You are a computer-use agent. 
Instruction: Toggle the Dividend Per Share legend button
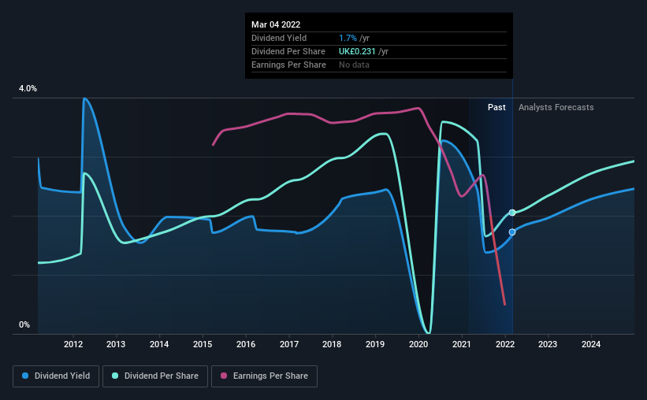pyautogui.click(x=155, y=376)
